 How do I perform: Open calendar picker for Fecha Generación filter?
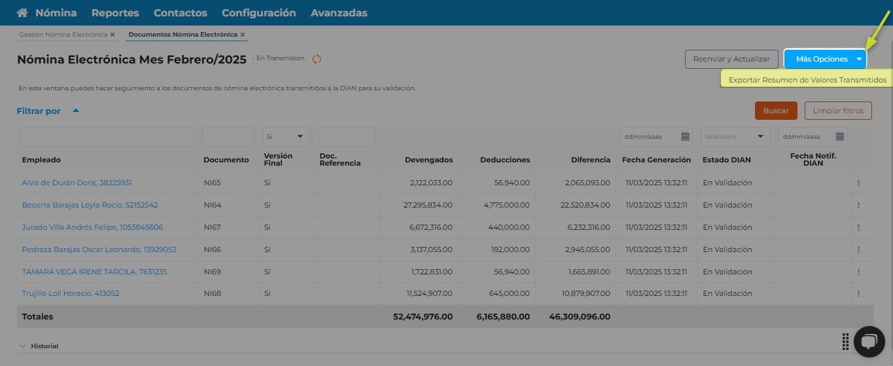[x=685, y=137]
